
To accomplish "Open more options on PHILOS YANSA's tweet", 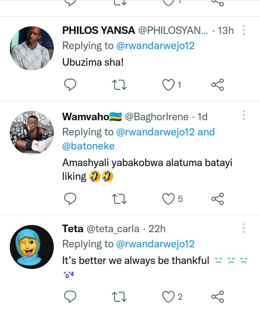I will tap(244, 30).
